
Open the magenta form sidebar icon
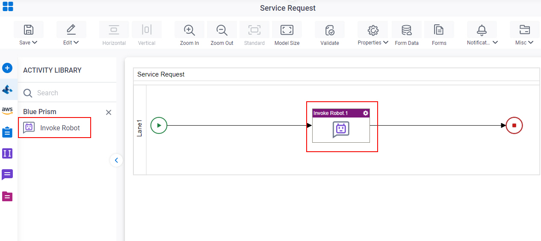[x=7, y=196]
